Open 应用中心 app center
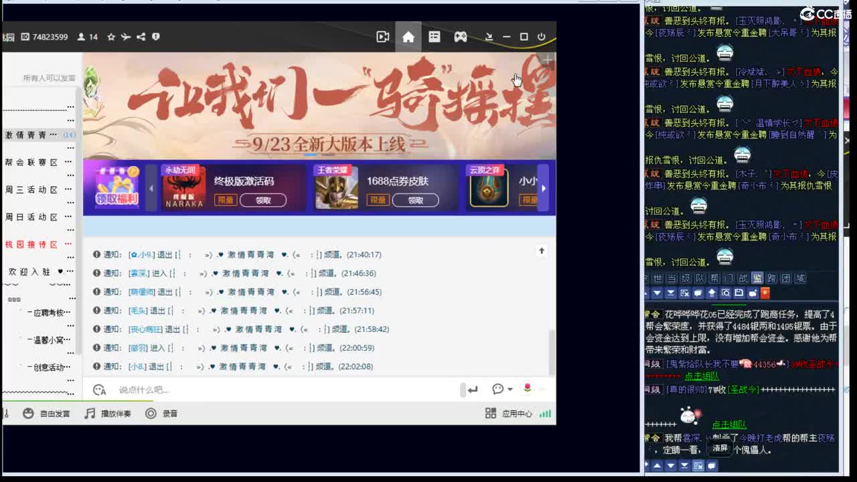Image resolution: width=857 pixels, height=482 pixels. pos(508,414)
